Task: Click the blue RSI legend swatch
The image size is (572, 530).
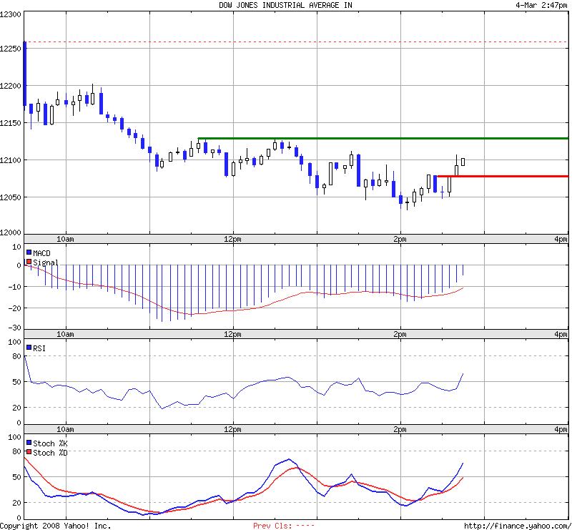Action: (29, 348)
